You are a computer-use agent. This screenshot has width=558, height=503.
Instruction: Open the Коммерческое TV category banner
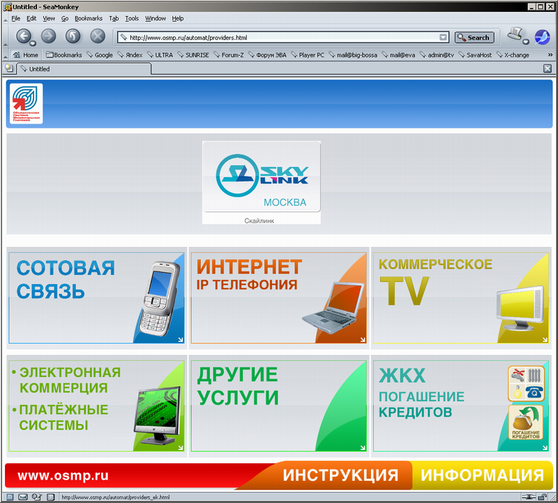461,298
